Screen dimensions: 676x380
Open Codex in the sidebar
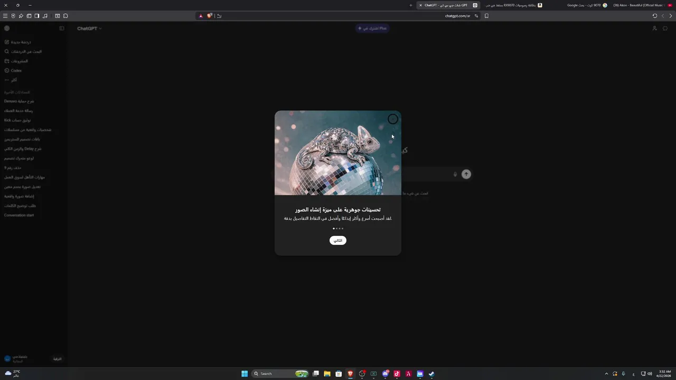pyautogui.click(x=33, y=70)
